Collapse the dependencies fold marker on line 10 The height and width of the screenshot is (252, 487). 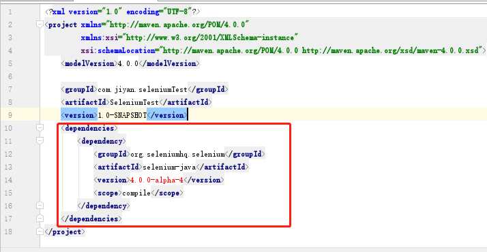pyautogui.click(x=40, y=127)
